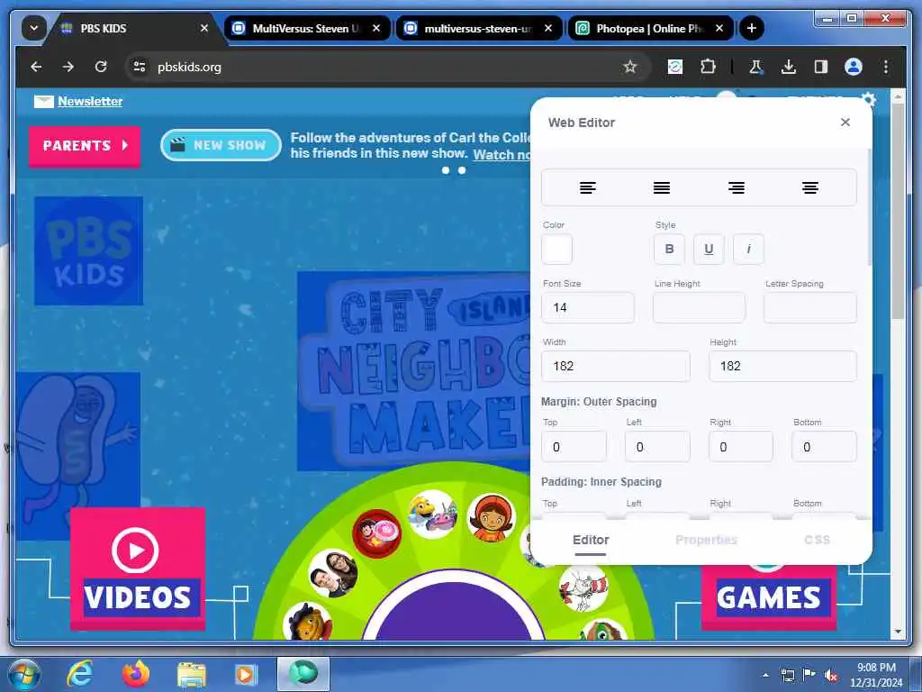Viewport: 922px width, 692px height.
Task: Toggle italic style button
Action: [x=748, y=249]
